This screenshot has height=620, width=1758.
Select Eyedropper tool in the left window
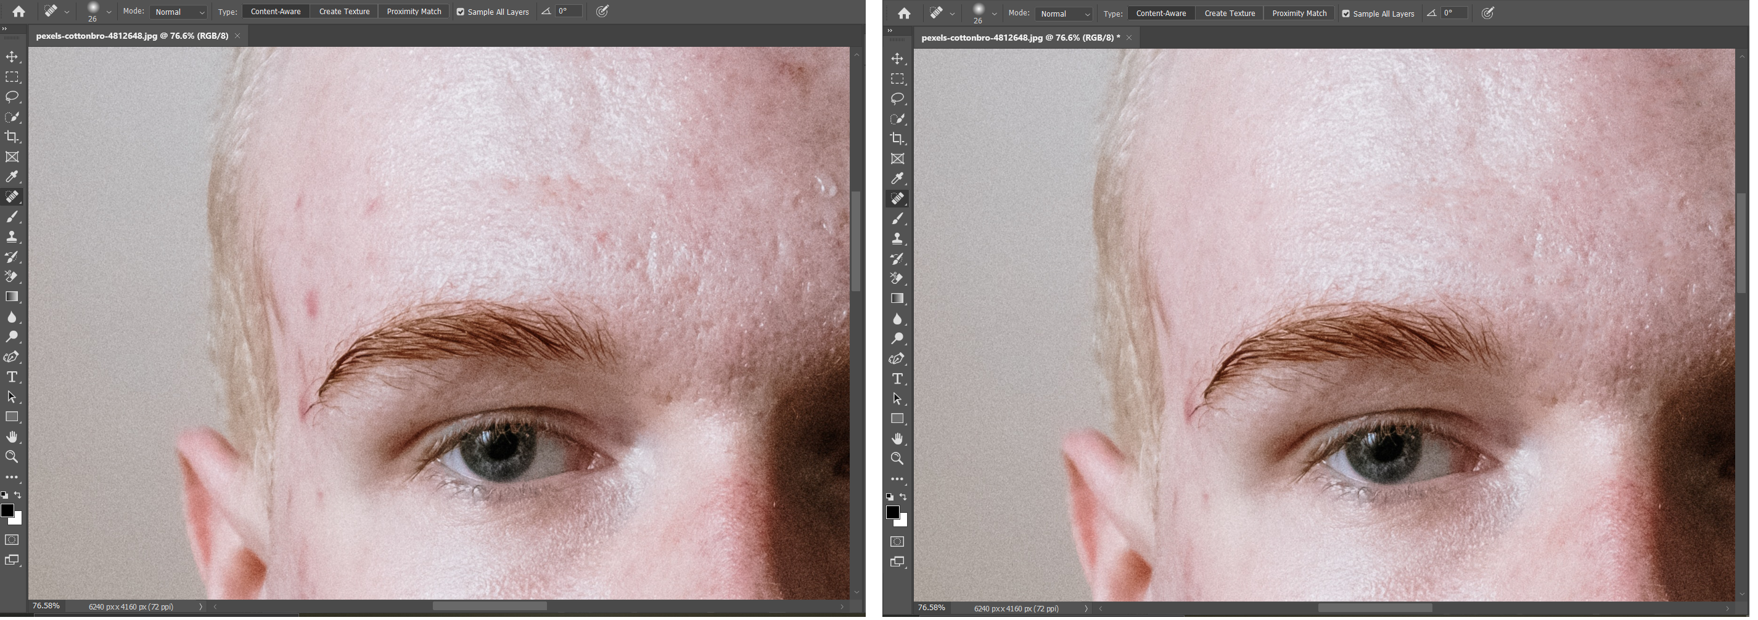point(12,177)
